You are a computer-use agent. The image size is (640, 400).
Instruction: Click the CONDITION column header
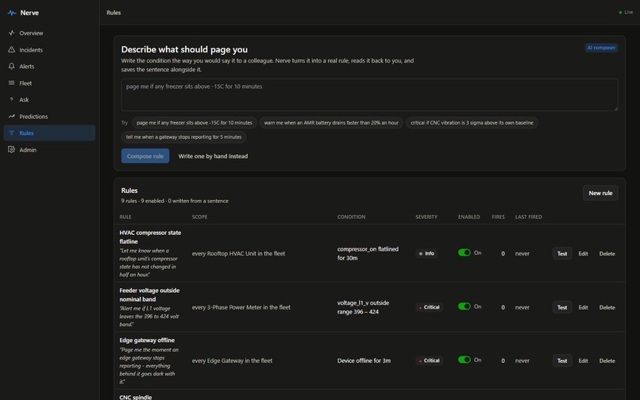(x=351, y=217)
